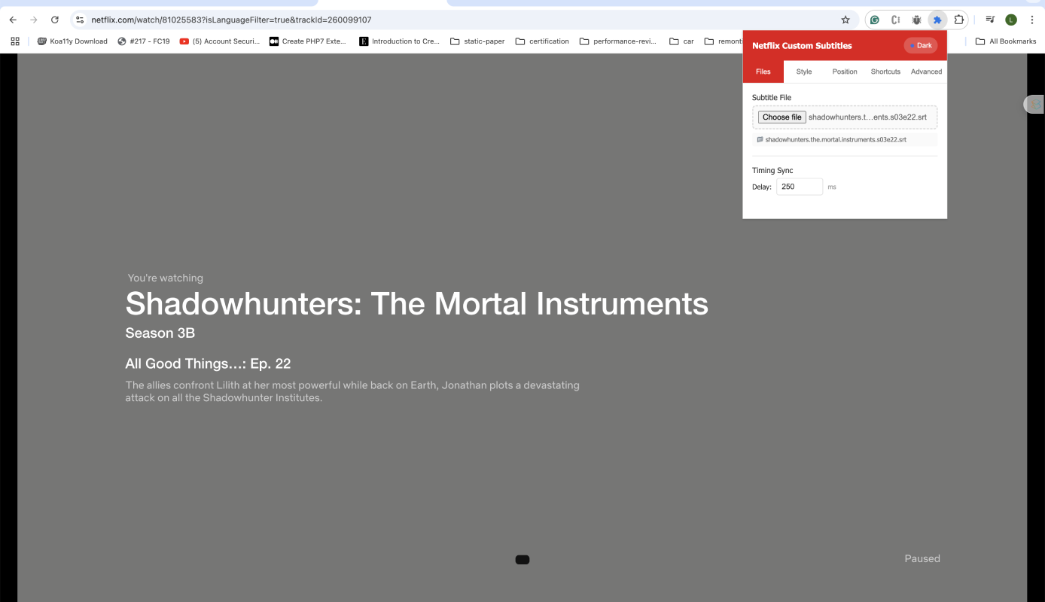Viewport: 1045px width, 602px height.
Task: Open the Chrome Extensions menu
Action: pyautogui.click(x=958, y=20)
